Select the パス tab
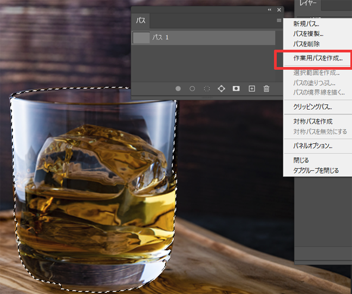Image resolution: width=352 pixels, height=294 pixels. click(x=141, y=21)
